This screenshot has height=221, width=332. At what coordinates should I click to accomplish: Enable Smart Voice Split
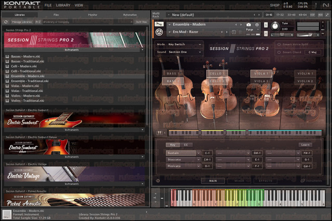[x=279, y=45]
